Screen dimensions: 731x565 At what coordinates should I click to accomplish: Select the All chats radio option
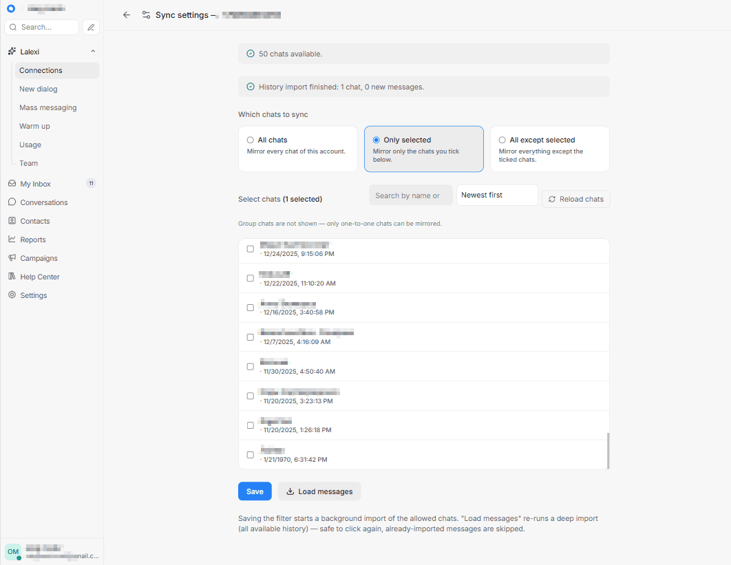coord(251,140)
